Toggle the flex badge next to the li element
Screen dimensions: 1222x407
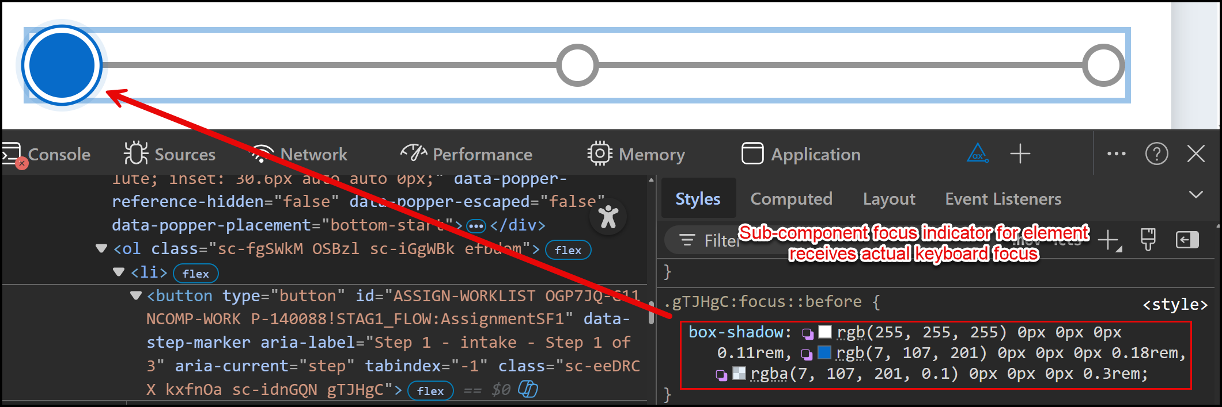pos(196,273)
